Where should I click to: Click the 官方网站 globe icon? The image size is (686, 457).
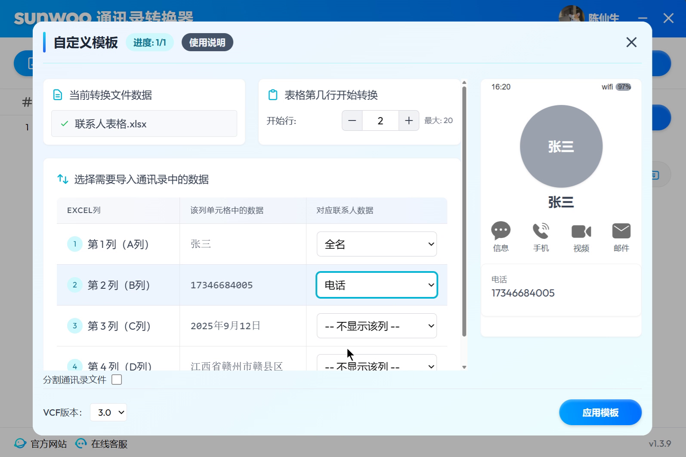tap(20, 443)
